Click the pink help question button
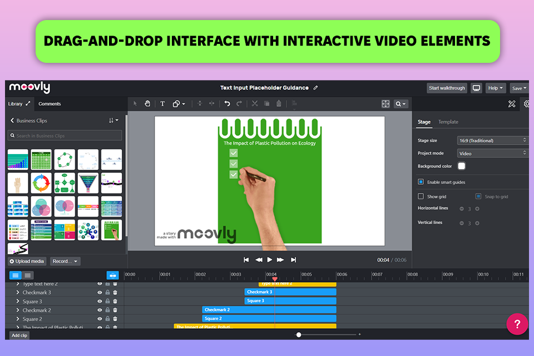The image size is (534, 356). coord(517,324)
